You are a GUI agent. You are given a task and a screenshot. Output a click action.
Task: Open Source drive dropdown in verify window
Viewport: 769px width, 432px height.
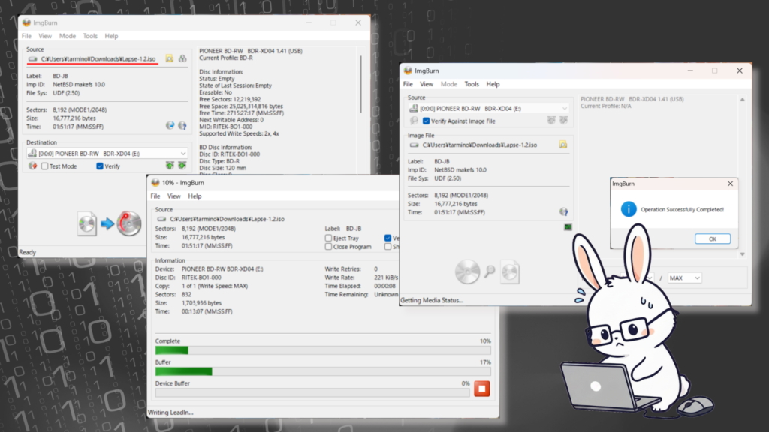click(x=565, y=108)
